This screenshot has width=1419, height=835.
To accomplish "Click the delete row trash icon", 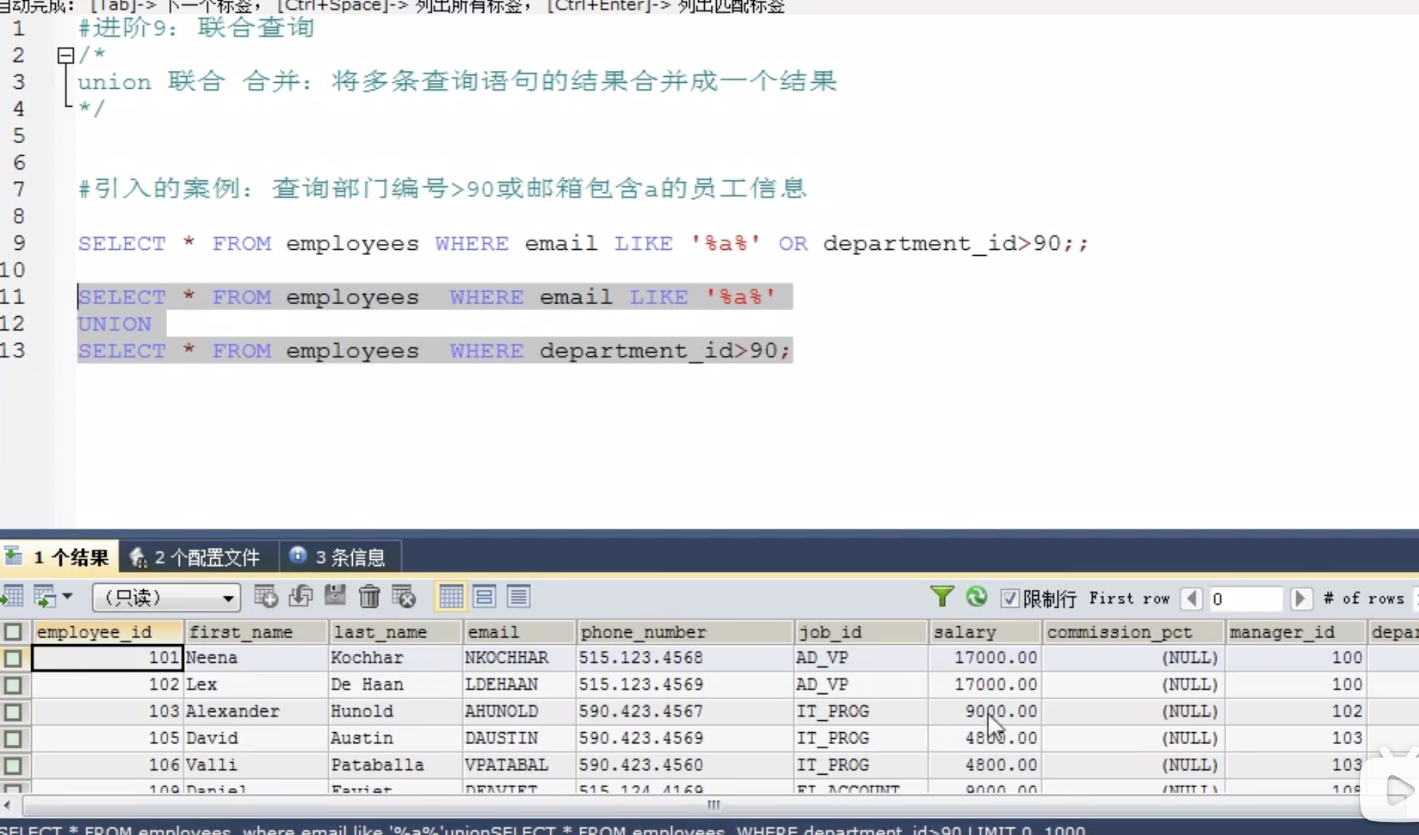I will [369, 596].
